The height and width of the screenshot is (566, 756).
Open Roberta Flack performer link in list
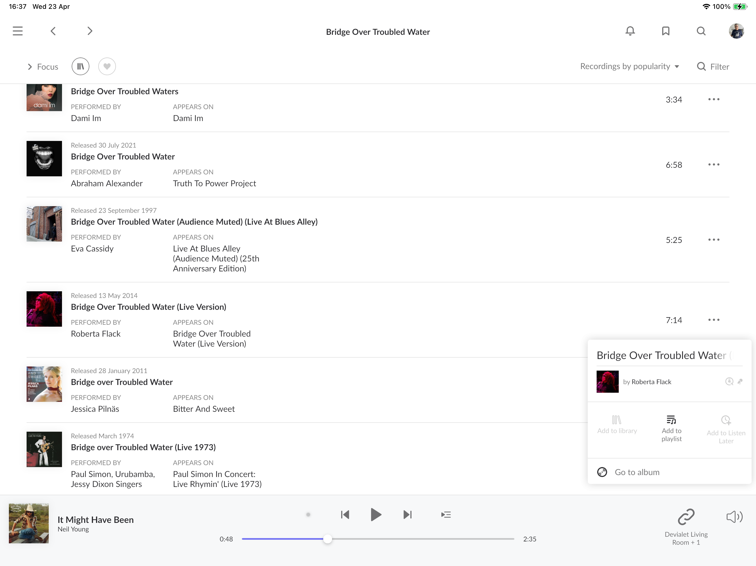point(95,334)
